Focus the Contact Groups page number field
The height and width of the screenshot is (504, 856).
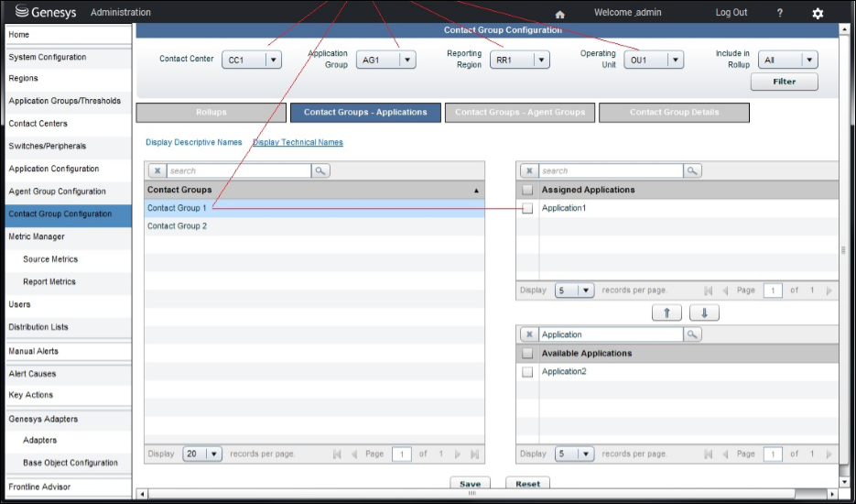click(402, 455)
